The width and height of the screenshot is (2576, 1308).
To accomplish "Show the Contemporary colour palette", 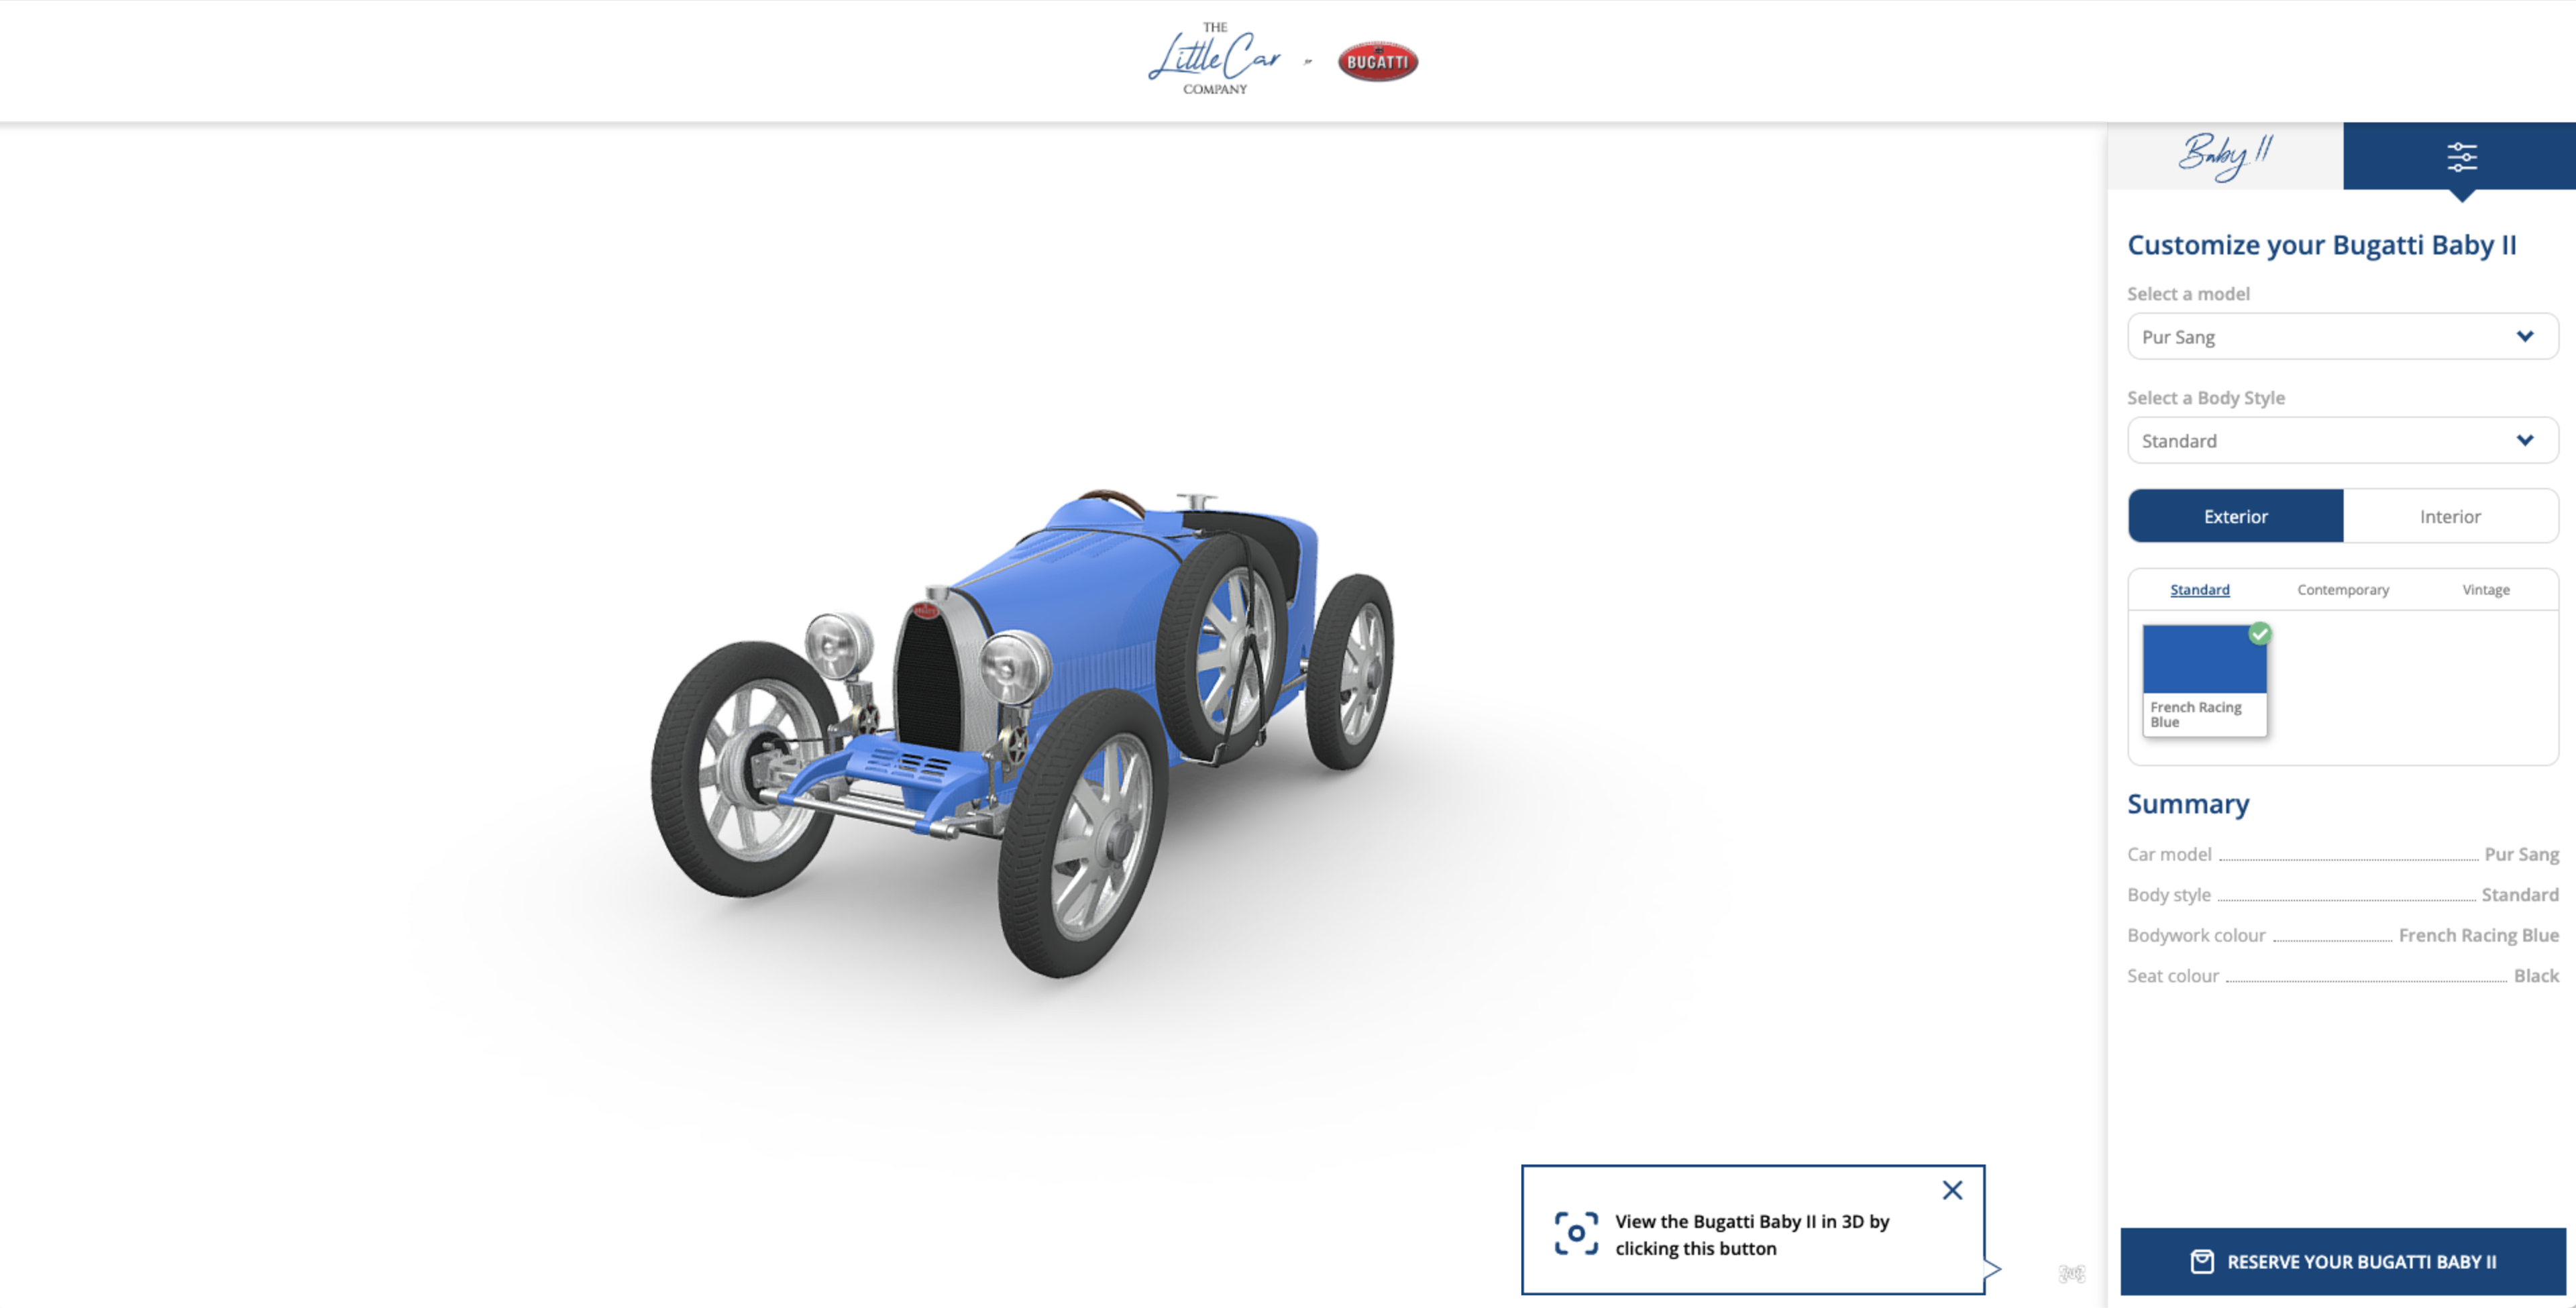I will pyautogui.click(x=2342, y=590).
